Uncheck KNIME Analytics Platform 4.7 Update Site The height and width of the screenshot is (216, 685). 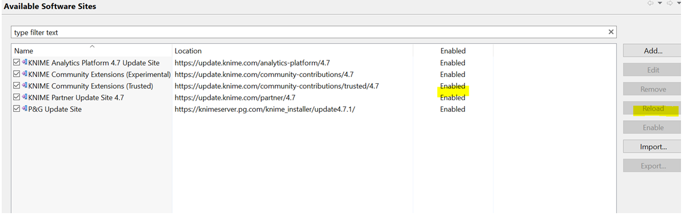(17, 62)
